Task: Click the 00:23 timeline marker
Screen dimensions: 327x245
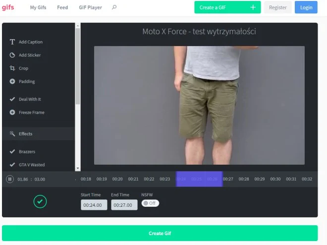Action: [165, 179]
